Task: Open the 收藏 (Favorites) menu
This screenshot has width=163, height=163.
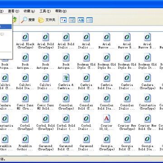Action: tap(29, 11)
